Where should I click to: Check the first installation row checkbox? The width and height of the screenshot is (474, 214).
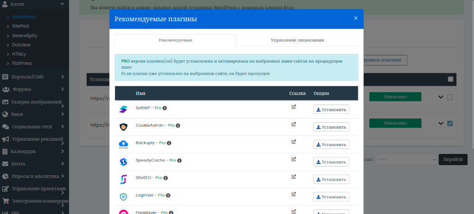[x=450, y=97]
